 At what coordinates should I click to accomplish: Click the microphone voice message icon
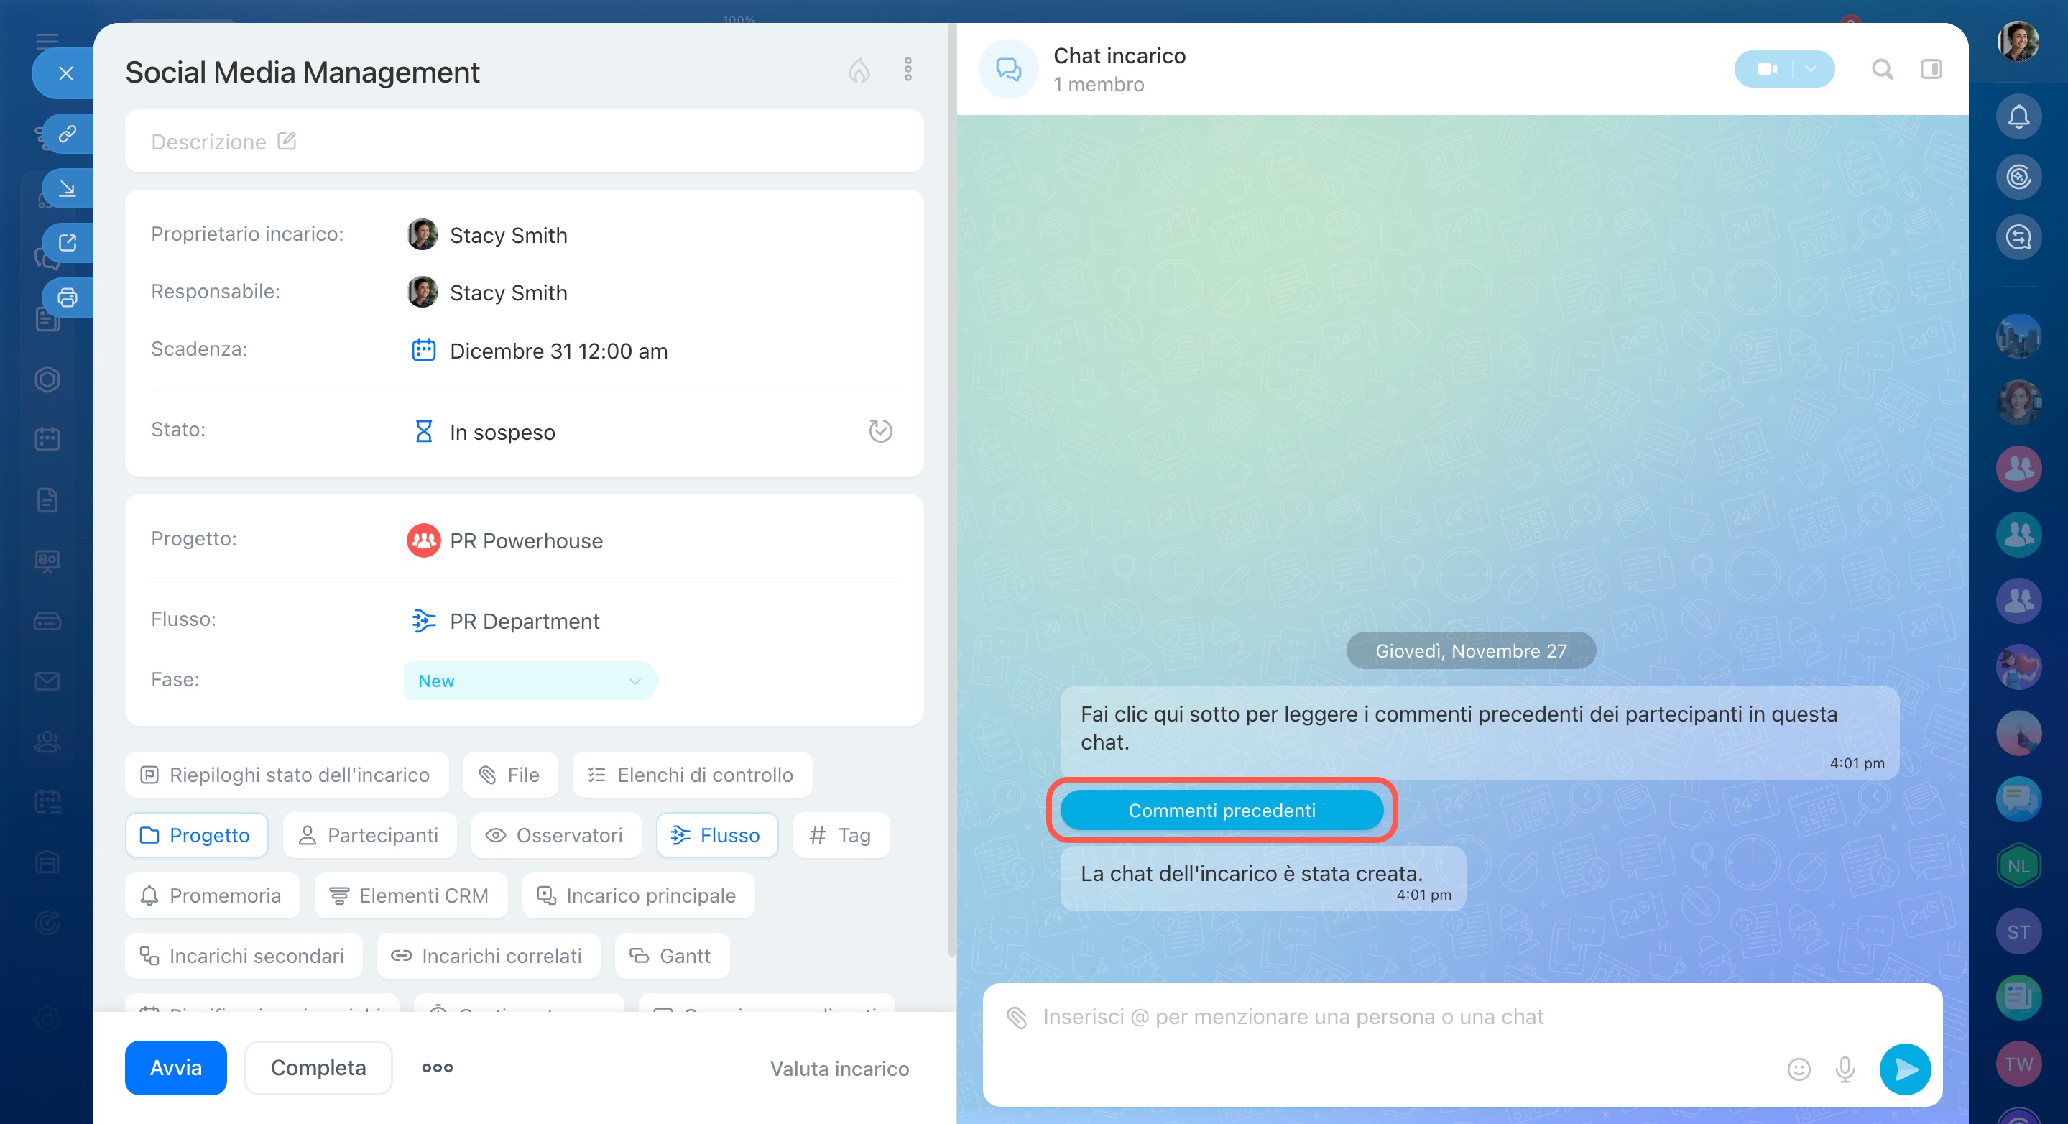click(1845, 1069)
